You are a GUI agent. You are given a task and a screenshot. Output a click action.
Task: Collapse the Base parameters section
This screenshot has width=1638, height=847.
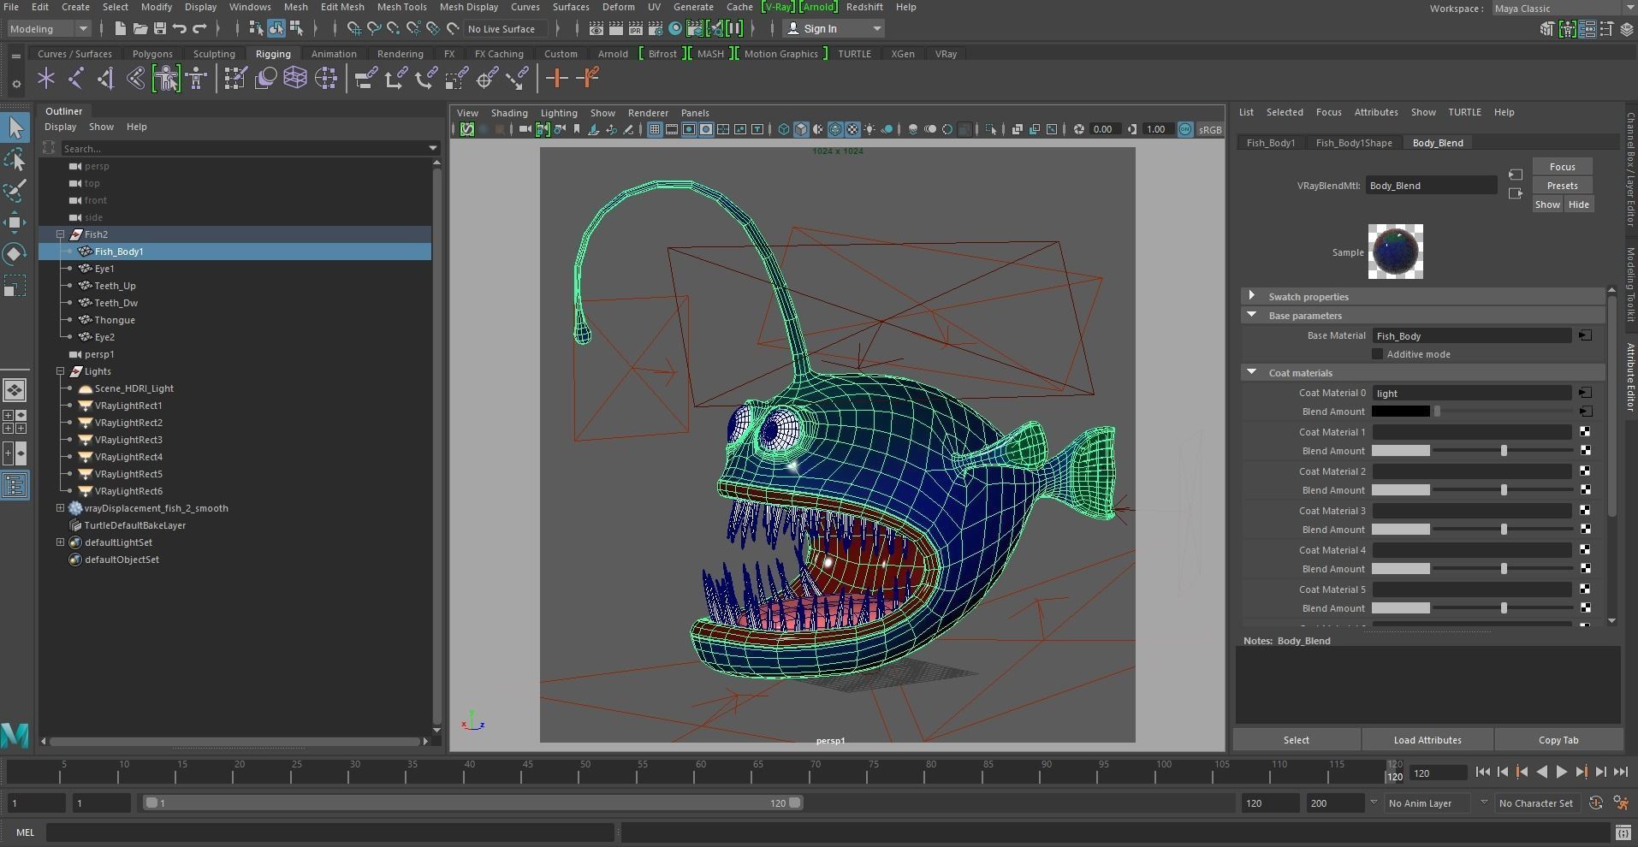(x=1252, y=315)
